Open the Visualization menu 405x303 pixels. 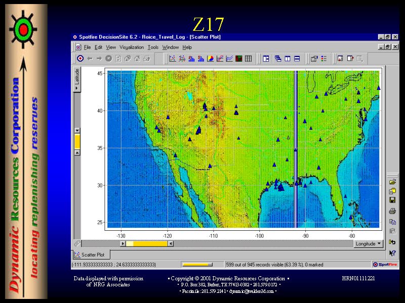132,47
